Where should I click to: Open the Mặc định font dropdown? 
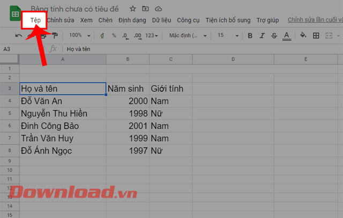tap(188, 35)
